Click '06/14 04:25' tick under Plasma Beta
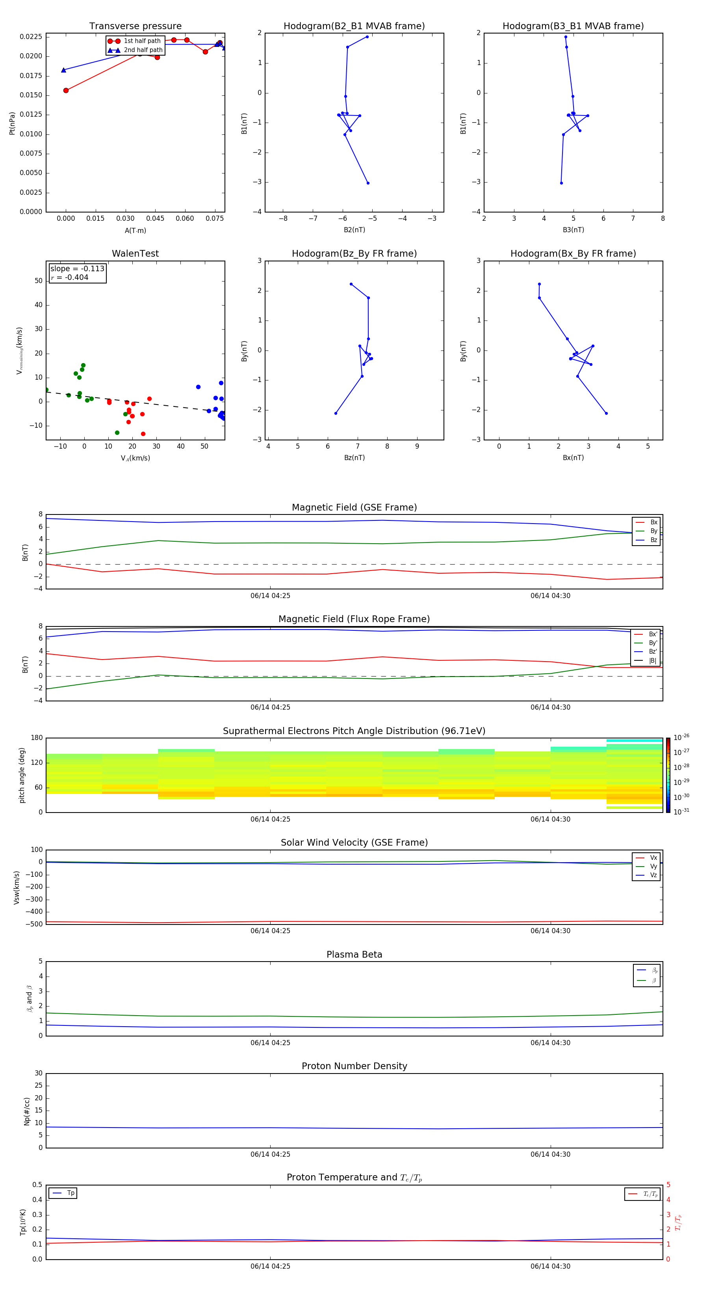Viewport: 709px width, 1301px height. click(x=271, y=1043)
